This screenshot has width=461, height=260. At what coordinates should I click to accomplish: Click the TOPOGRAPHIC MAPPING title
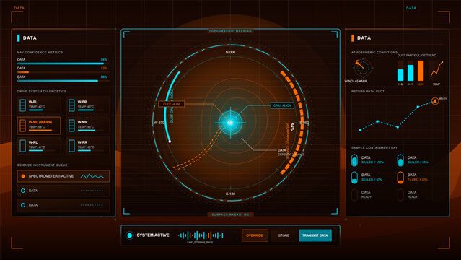[x=230, y=31]
